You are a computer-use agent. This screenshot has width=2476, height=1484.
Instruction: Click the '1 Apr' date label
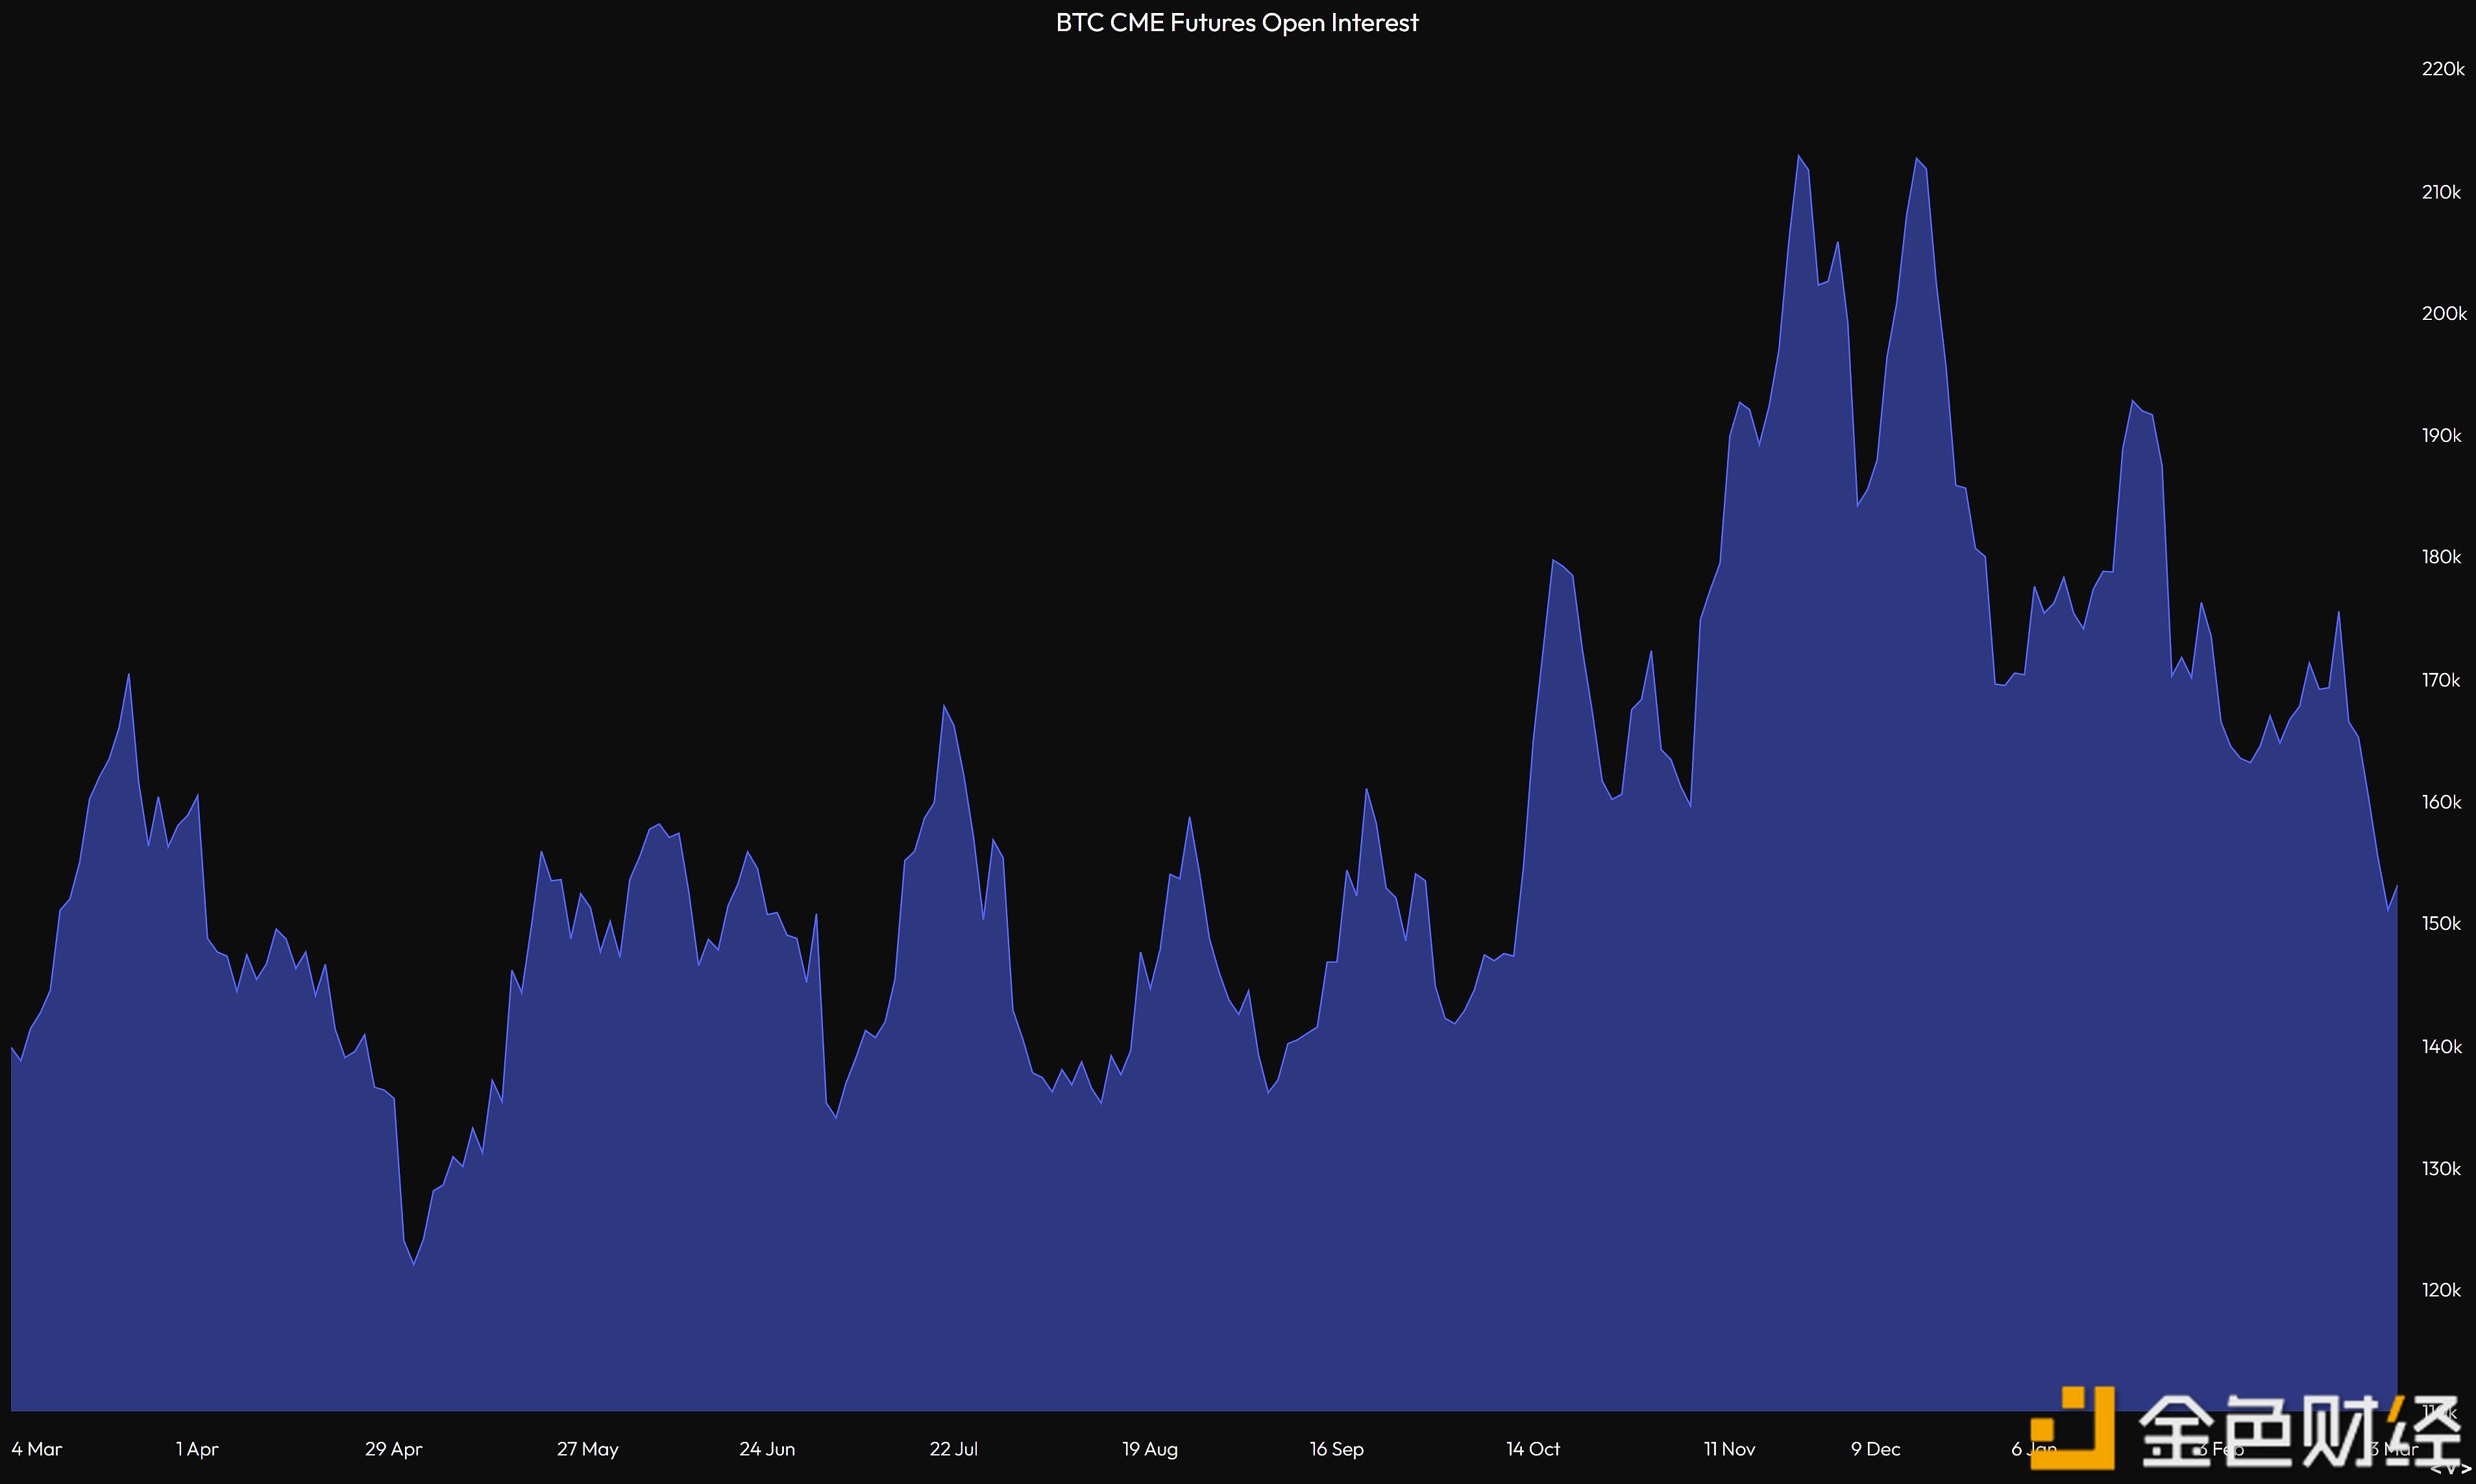point(197,1448)
